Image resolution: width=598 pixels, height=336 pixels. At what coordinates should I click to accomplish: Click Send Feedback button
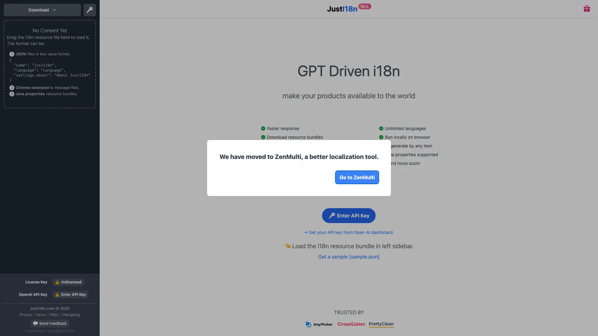point(50,324)
